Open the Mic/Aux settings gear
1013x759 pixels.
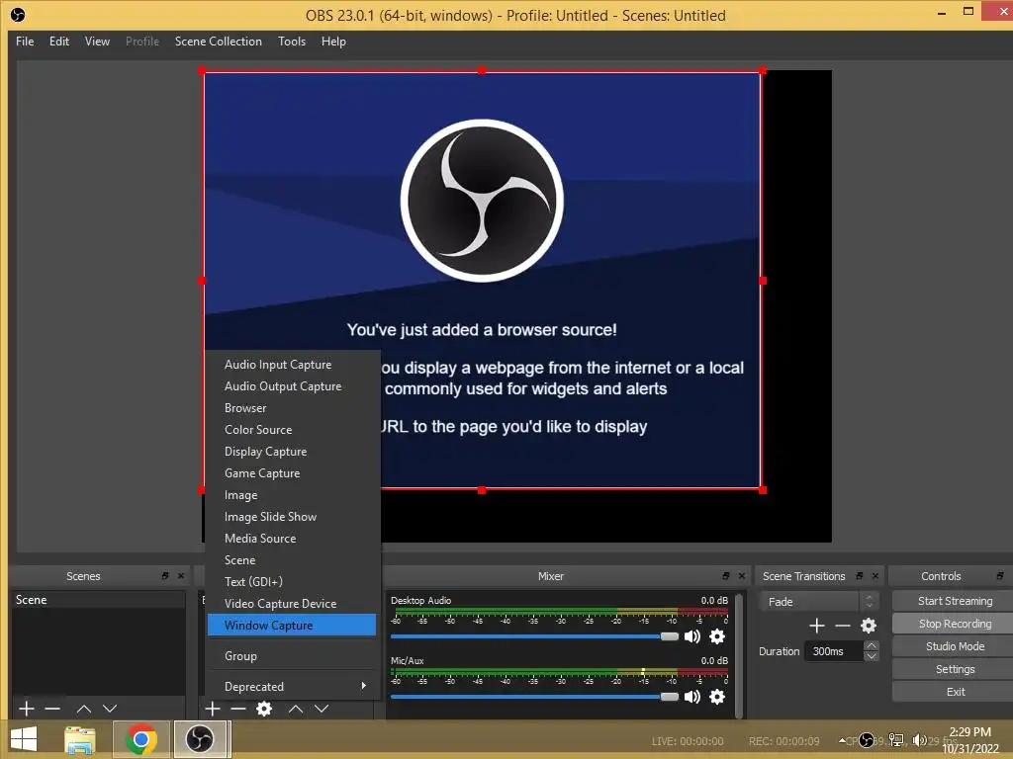pyautogui.click(x=717, y=697)
